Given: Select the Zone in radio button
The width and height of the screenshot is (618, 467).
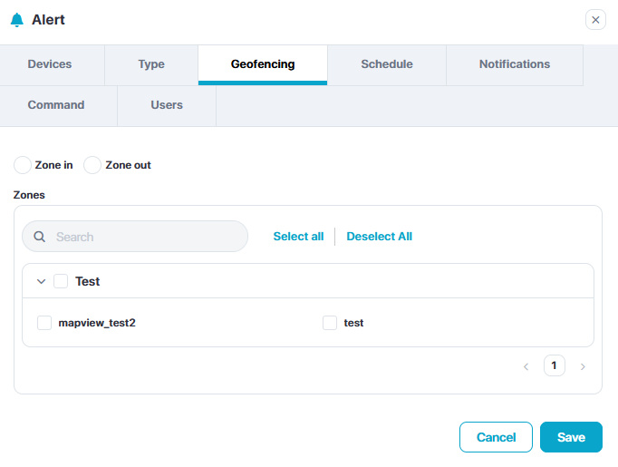Looking at the screenshot, I should coord(23,165).
